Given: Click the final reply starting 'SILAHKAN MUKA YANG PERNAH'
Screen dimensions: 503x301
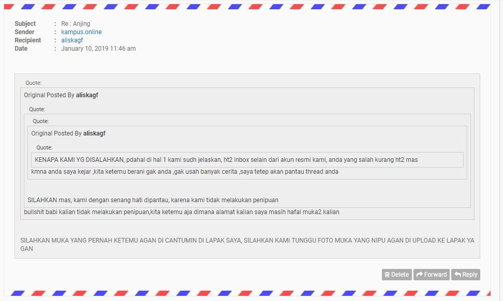Looking at the screenshot, I should point(247,245).
